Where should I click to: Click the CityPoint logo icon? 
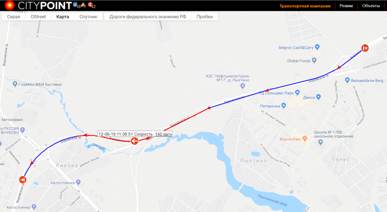pos(9,5)
